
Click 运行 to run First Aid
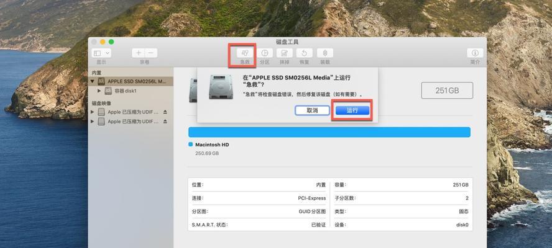pos(352,110)
